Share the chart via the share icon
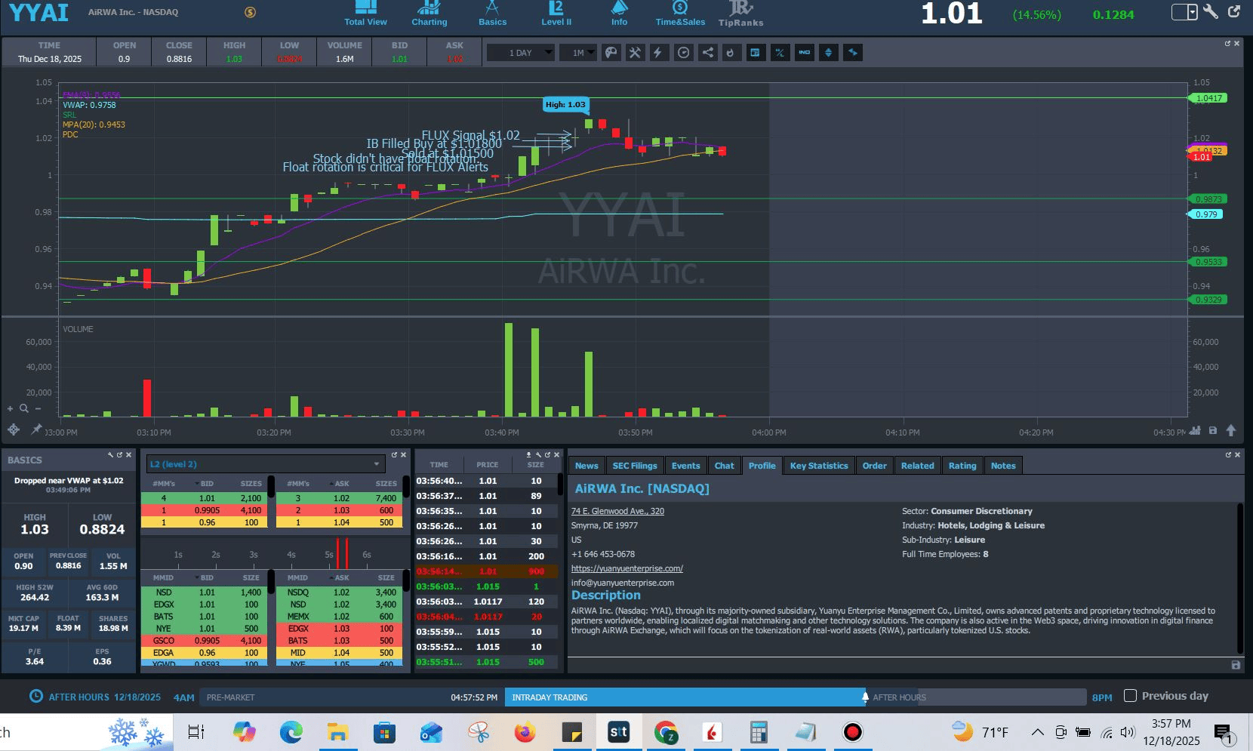This screenshot has width=1253, height=751. click(707, 53)
